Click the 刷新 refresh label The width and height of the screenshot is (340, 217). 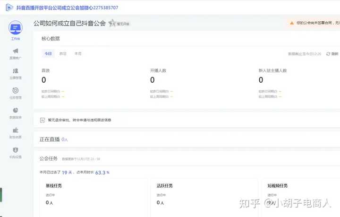335,53
